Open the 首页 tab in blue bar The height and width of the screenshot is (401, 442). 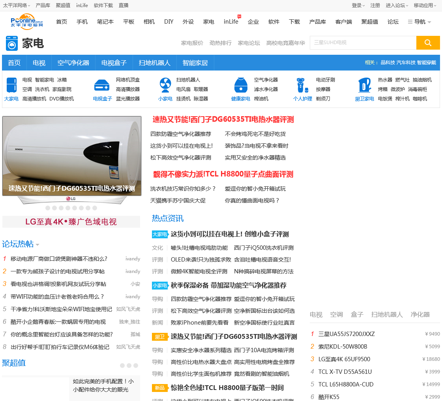[14, 63]
